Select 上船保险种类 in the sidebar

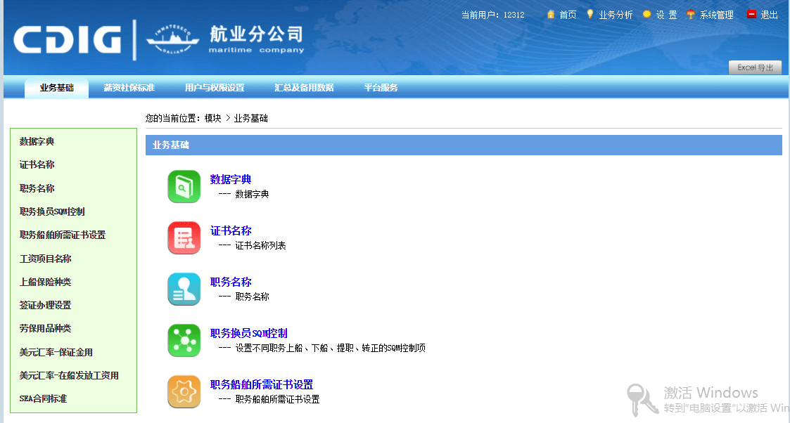coord(45,282)
